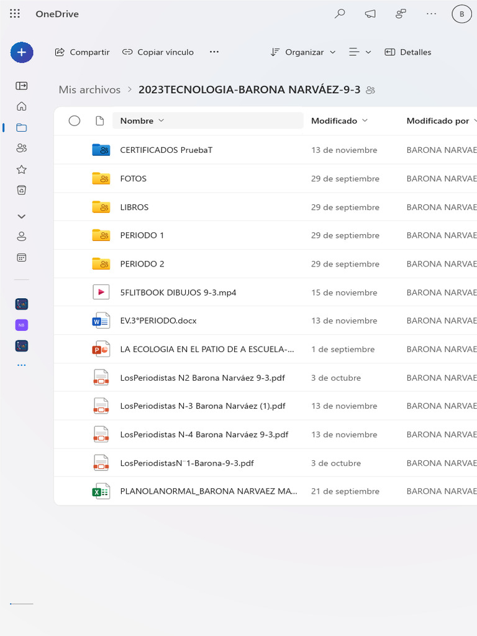The height and width of the screenshot is (636, 477).
Task: Open the calendar-like icon in sidebar
Action: (x=22, y=258)
